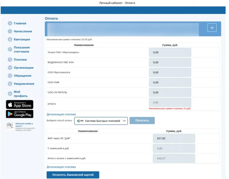
Task: Click Оплатить банковской картой button
Action: [x=73, y=175]
